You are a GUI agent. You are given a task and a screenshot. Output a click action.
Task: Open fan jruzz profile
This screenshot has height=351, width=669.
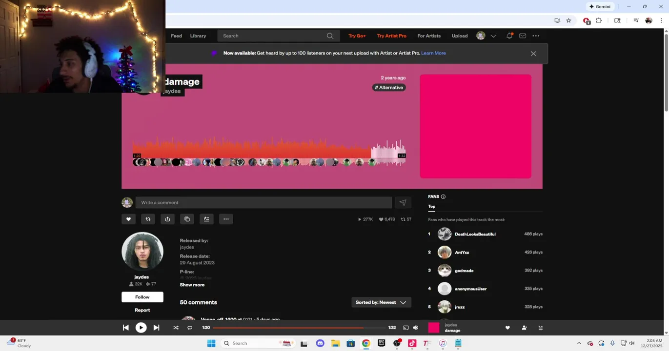460,307
